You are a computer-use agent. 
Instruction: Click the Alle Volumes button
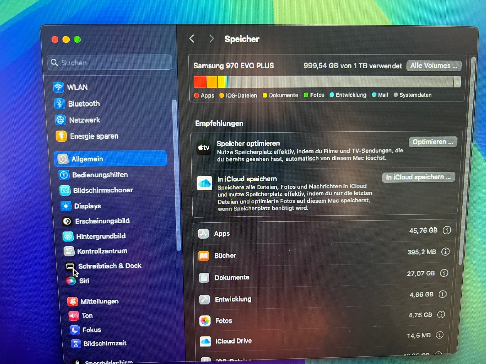click(434, 66)
